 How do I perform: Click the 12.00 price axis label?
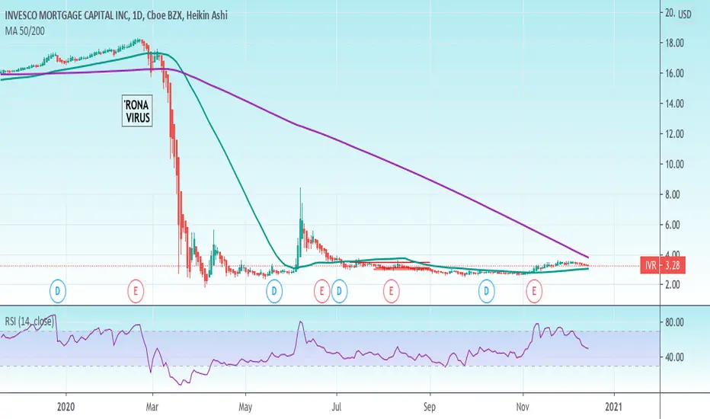pos(674,134)
